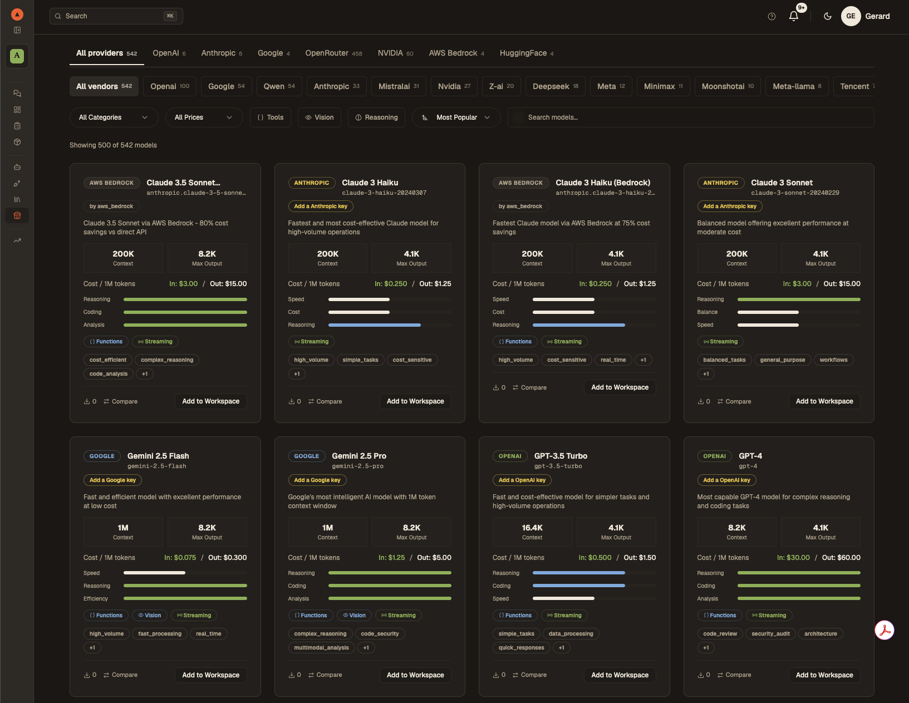Click the Speed bar on Gemini 2.5 Flash
Image resolution: width=909 pixels, height=703 pixels.
pos(185,573)
